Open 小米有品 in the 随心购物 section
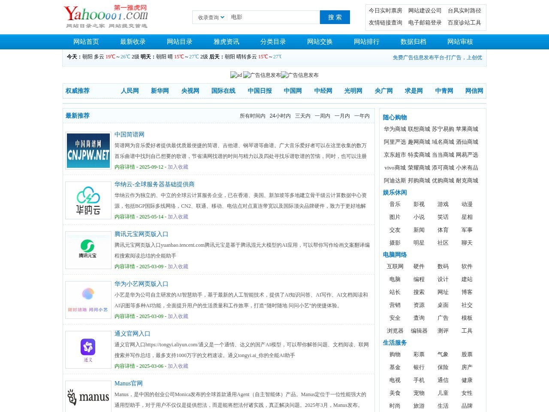The height and width of the screenshot is (412, 549). coord(467,168)
